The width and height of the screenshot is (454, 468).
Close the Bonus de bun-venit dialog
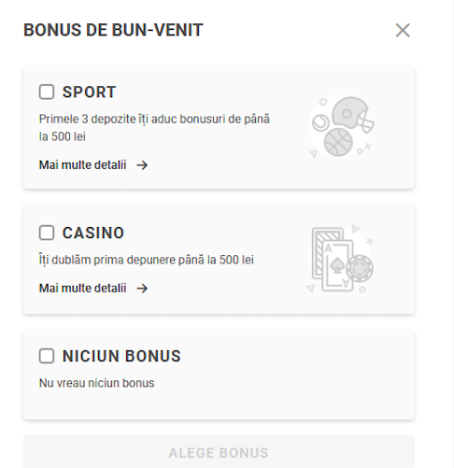pyautogui.click(x=403, y=30)
